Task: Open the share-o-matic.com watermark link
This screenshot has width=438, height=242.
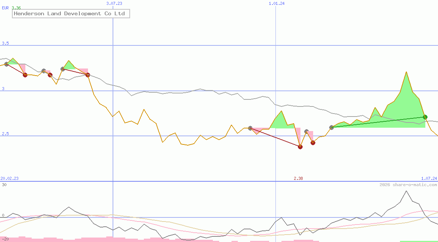Action: [x=408, y=185]
